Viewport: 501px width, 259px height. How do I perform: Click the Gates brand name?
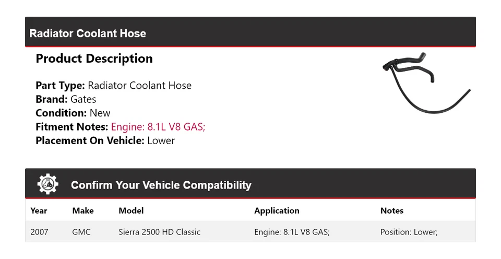pos(83,99)
